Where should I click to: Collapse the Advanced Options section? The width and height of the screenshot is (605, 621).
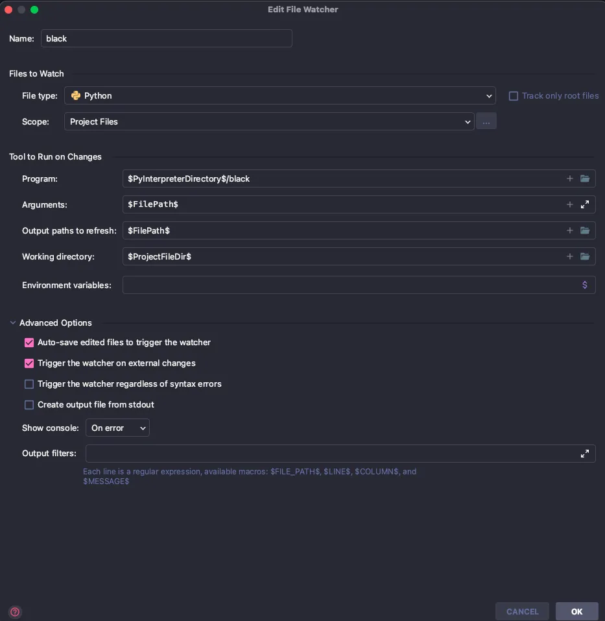(x=13, y=323)
